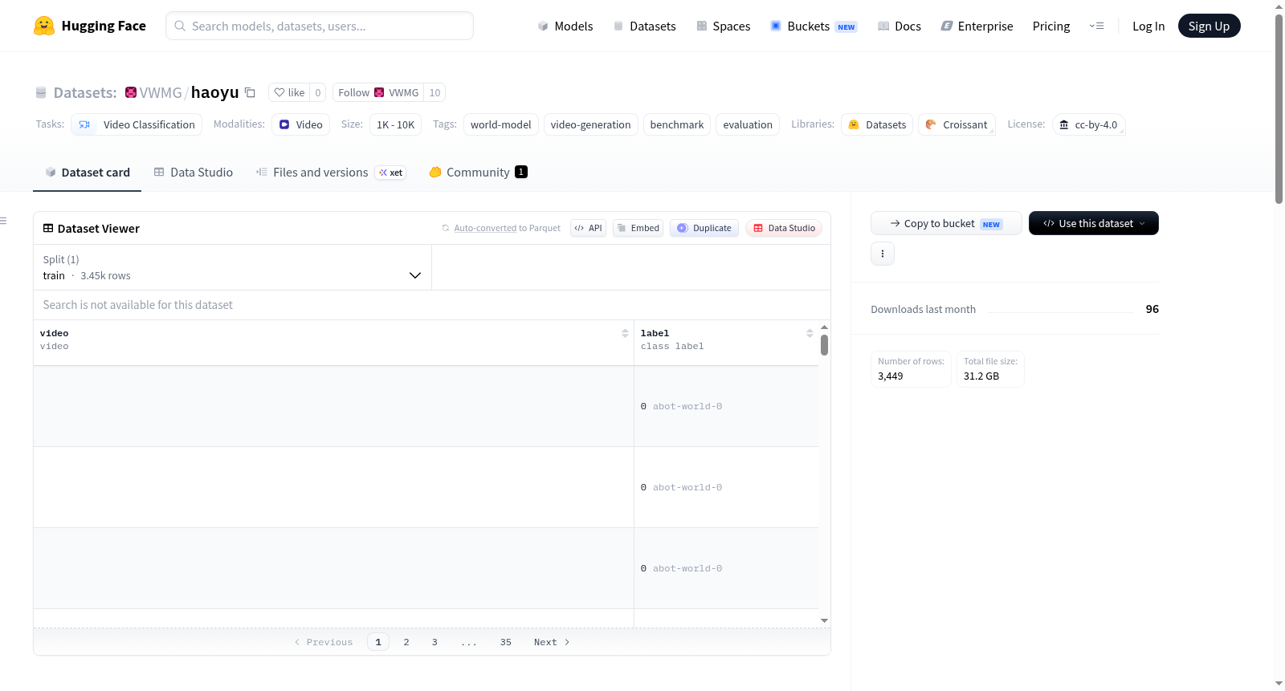Image resolution: width=1285 pixels, height=691 pixels.
Task: Open the navigation overflow menu icon
Action: (1096, 26)
